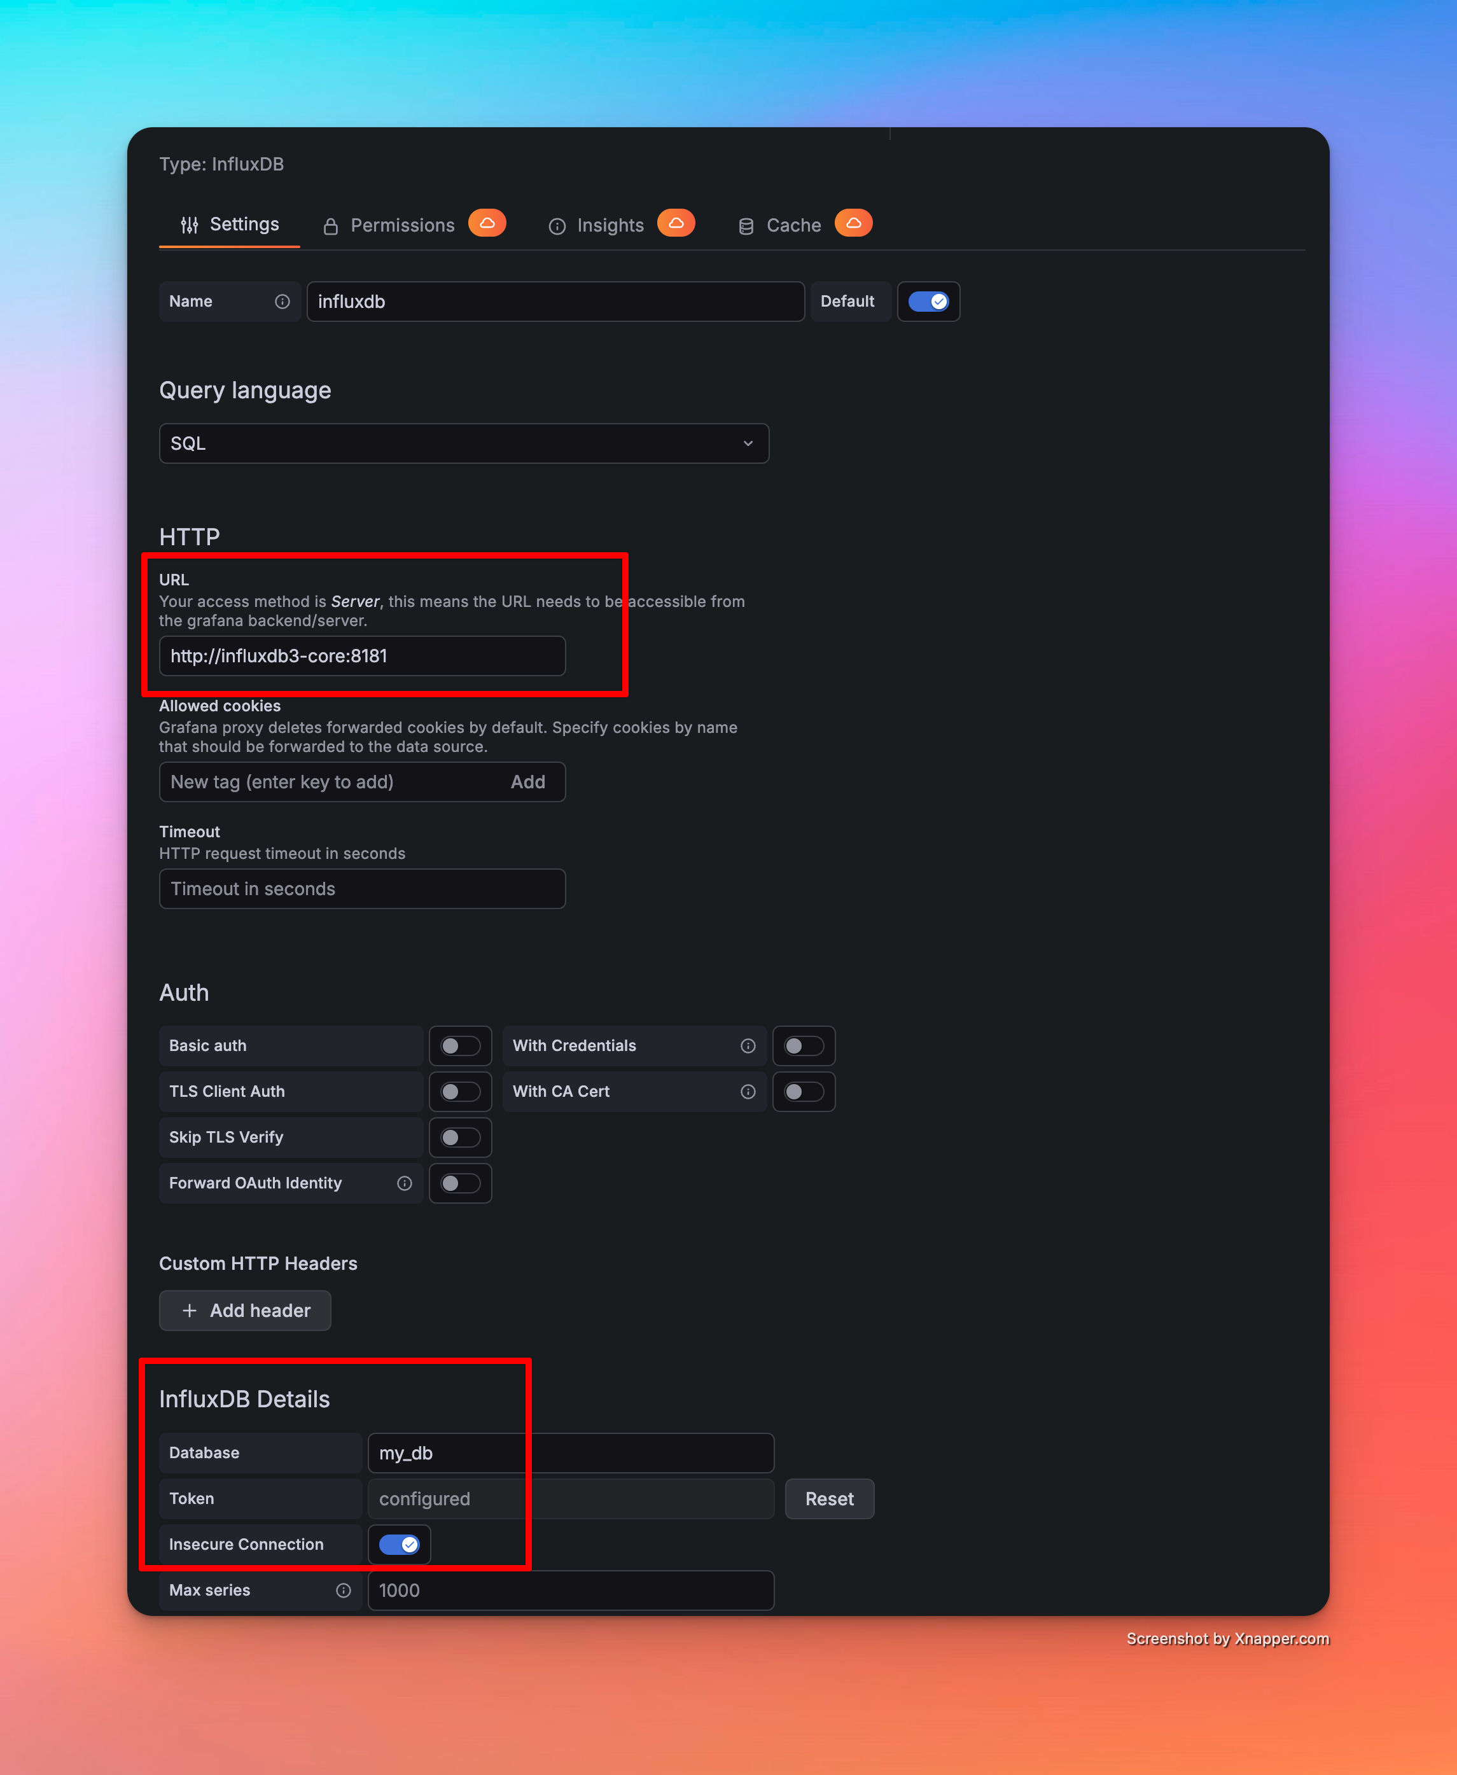
Task: Click the cloud badge beside Permissions
Action: [487, 223]
